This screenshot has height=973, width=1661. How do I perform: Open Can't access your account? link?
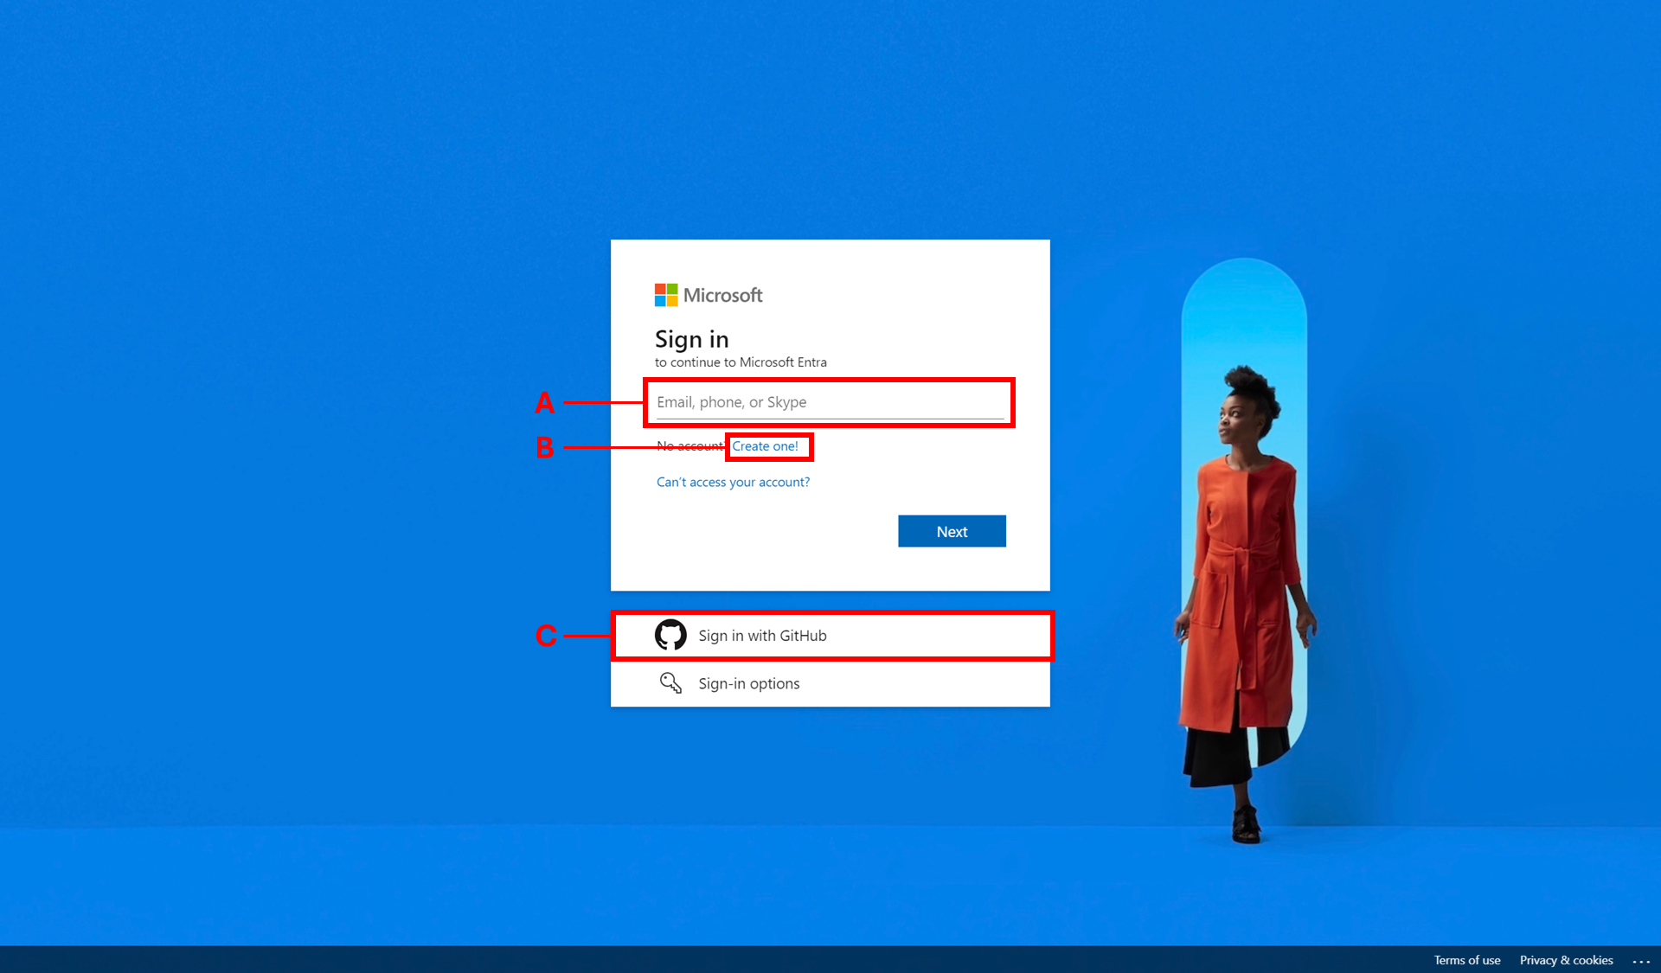coord(733,482)
